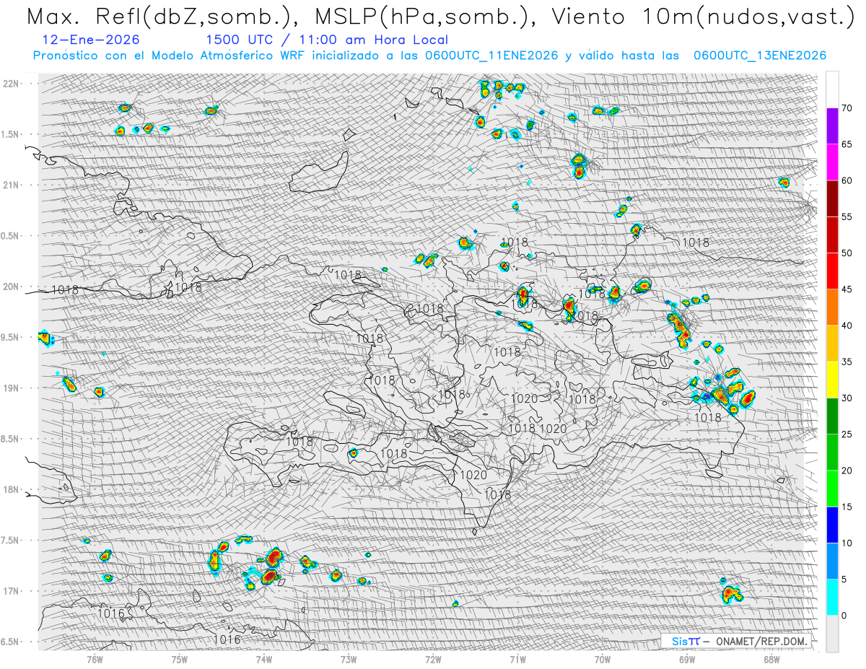The height and width of the screenshot is (669, 866).
Task: Click the '70' value on the color scale
Action: [x=847, y=108]
